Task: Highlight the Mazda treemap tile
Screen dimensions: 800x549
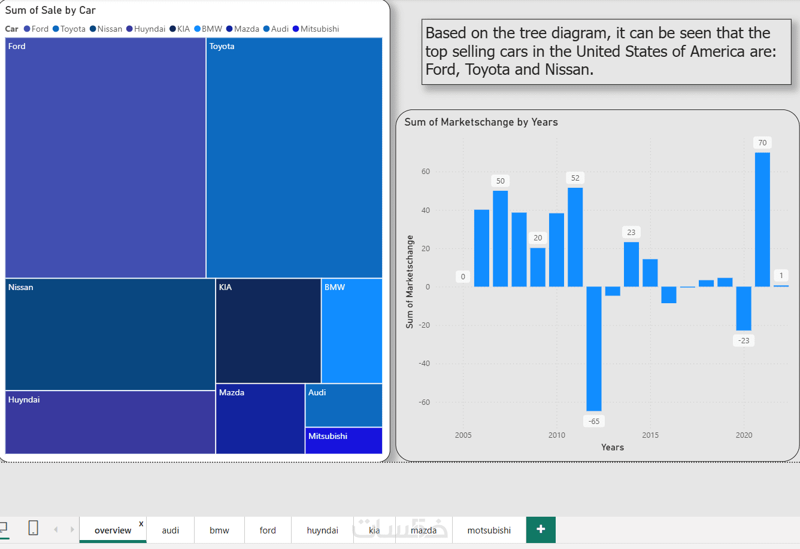Action: point(260,419)
